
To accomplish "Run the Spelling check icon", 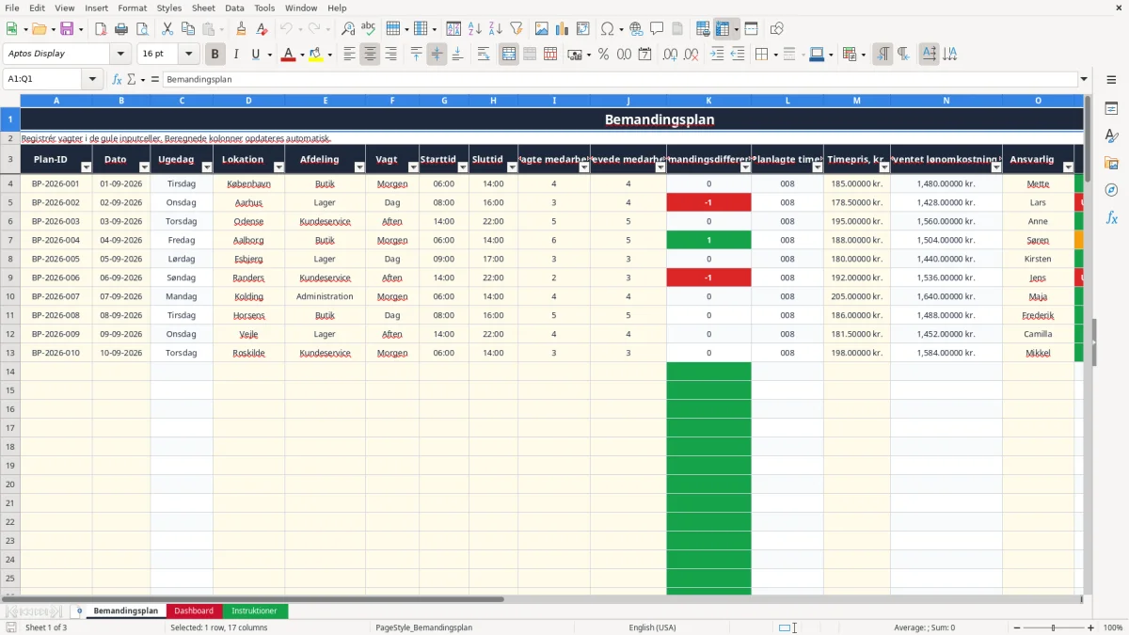I will (369, 29).
